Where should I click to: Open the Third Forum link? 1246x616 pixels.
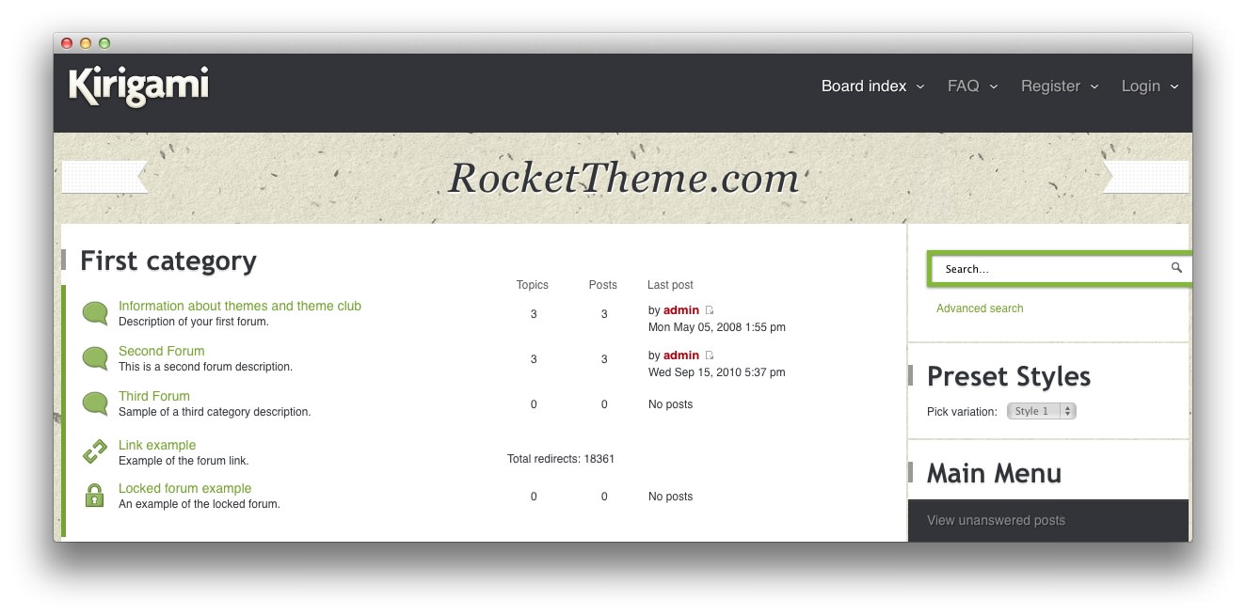click(x=154, y=396)
